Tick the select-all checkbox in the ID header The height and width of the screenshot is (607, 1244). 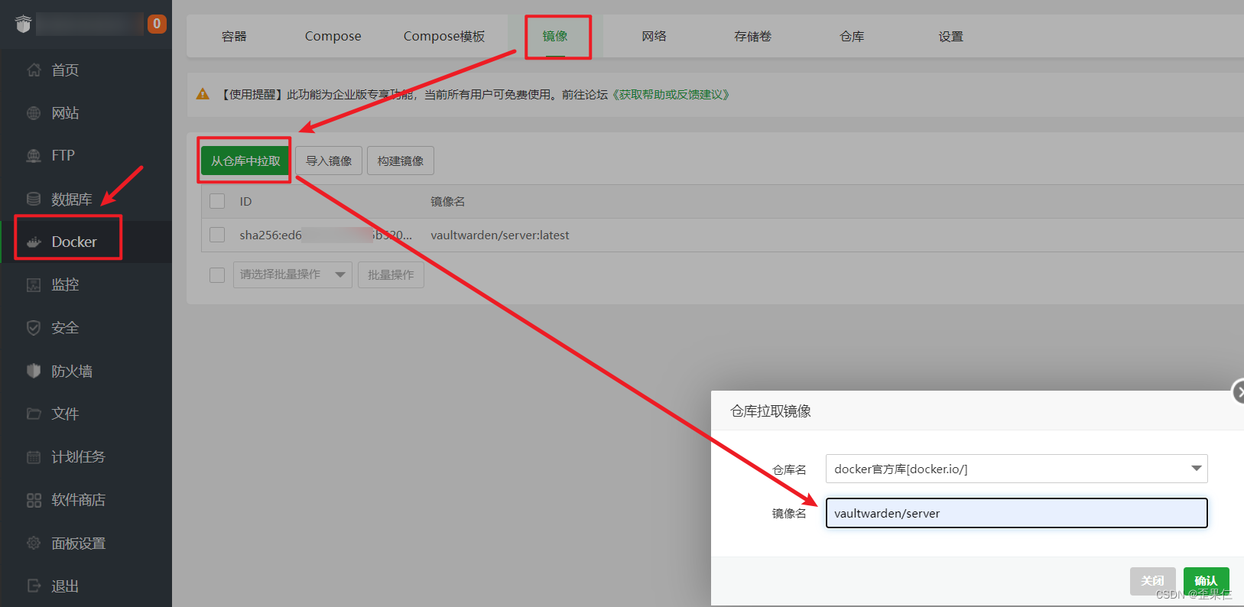tap(217, 201)
